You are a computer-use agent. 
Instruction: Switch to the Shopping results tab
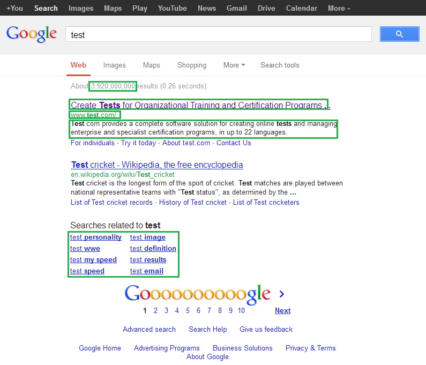click(x=192, y=65)
